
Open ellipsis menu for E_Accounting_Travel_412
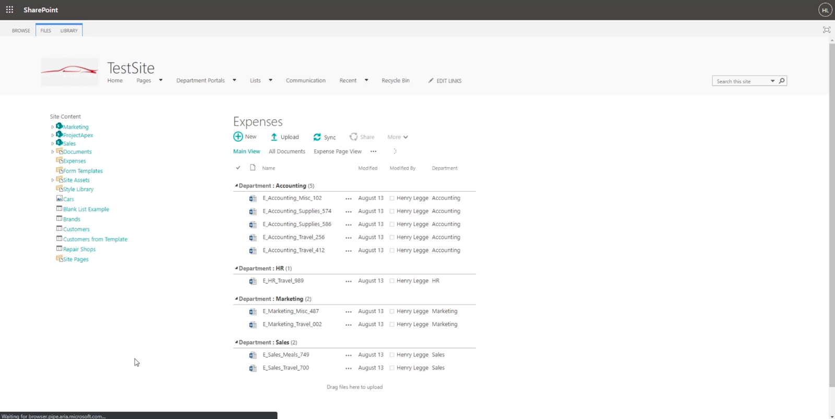tap(348, 251)
